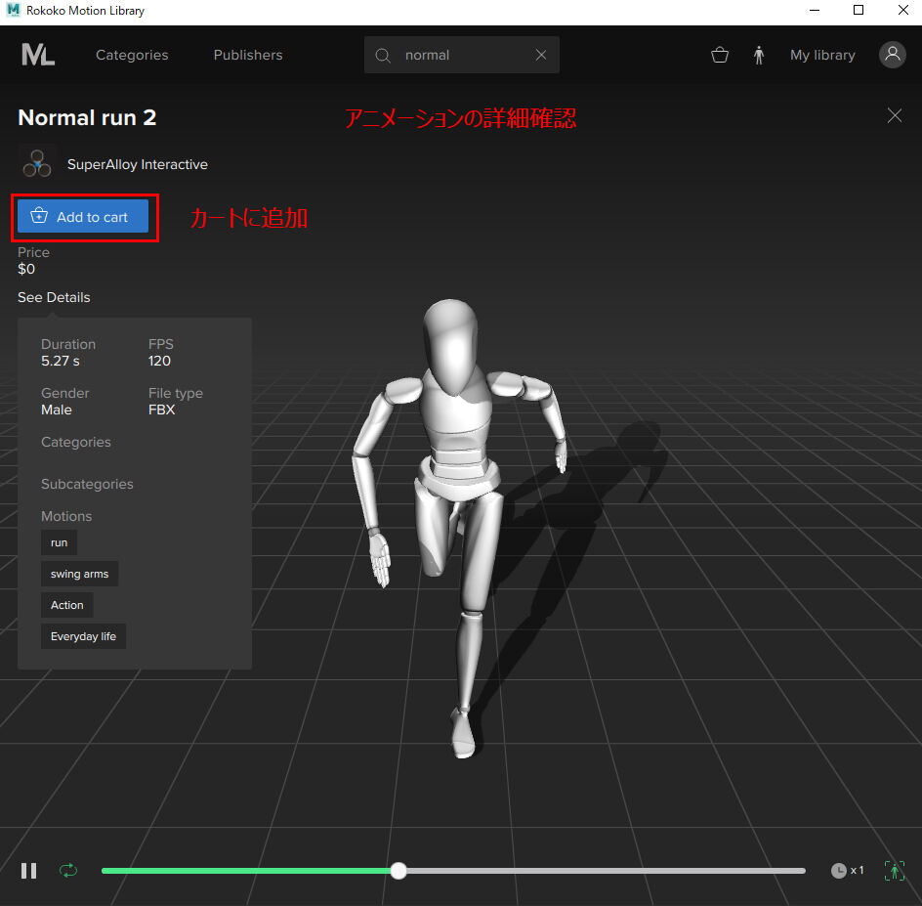
Task: Click the SuperAlloy Interactive publisher logo
Action: [x=36, y=163]
